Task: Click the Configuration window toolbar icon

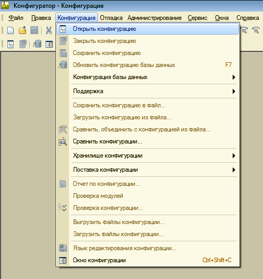Action: [x=49, y=44]
